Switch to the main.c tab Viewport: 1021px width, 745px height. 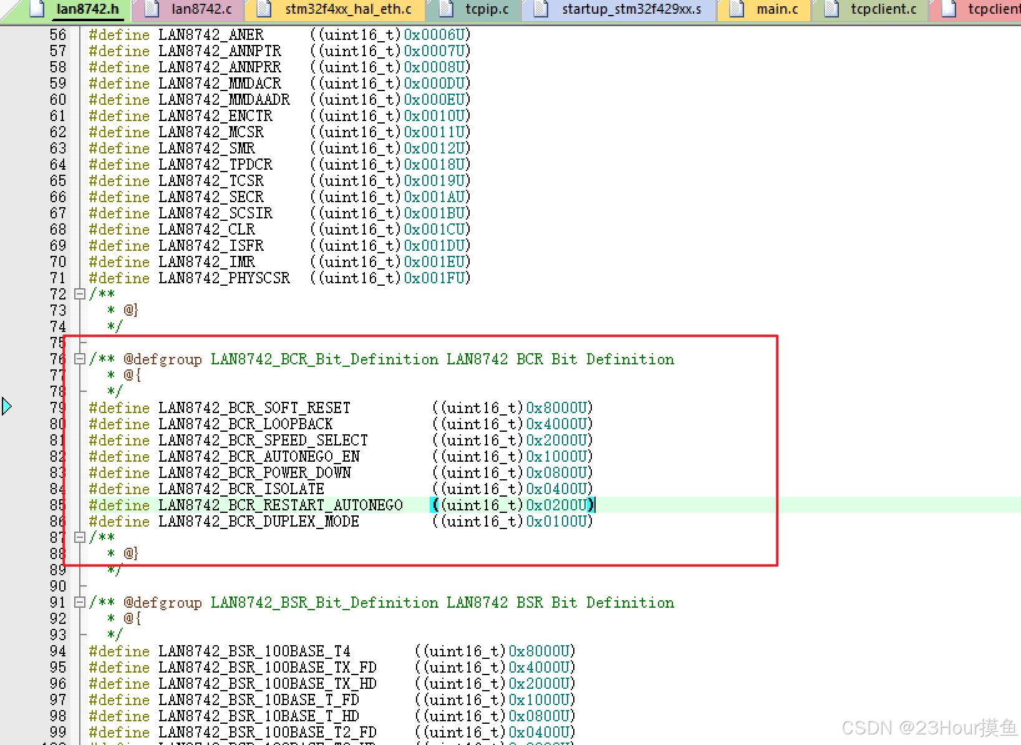click(x=777, y=9)
